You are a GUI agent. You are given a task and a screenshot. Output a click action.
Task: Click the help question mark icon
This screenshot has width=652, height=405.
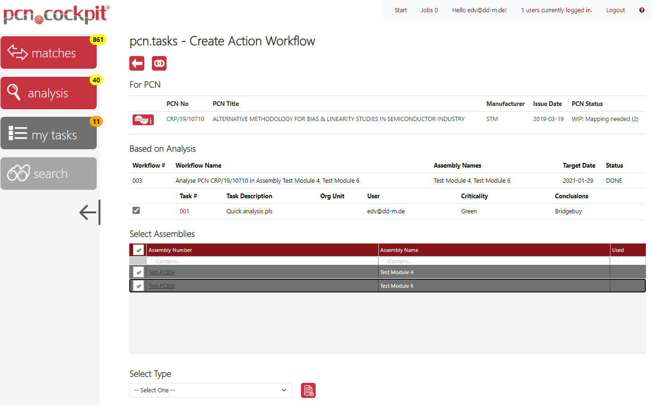642,10
